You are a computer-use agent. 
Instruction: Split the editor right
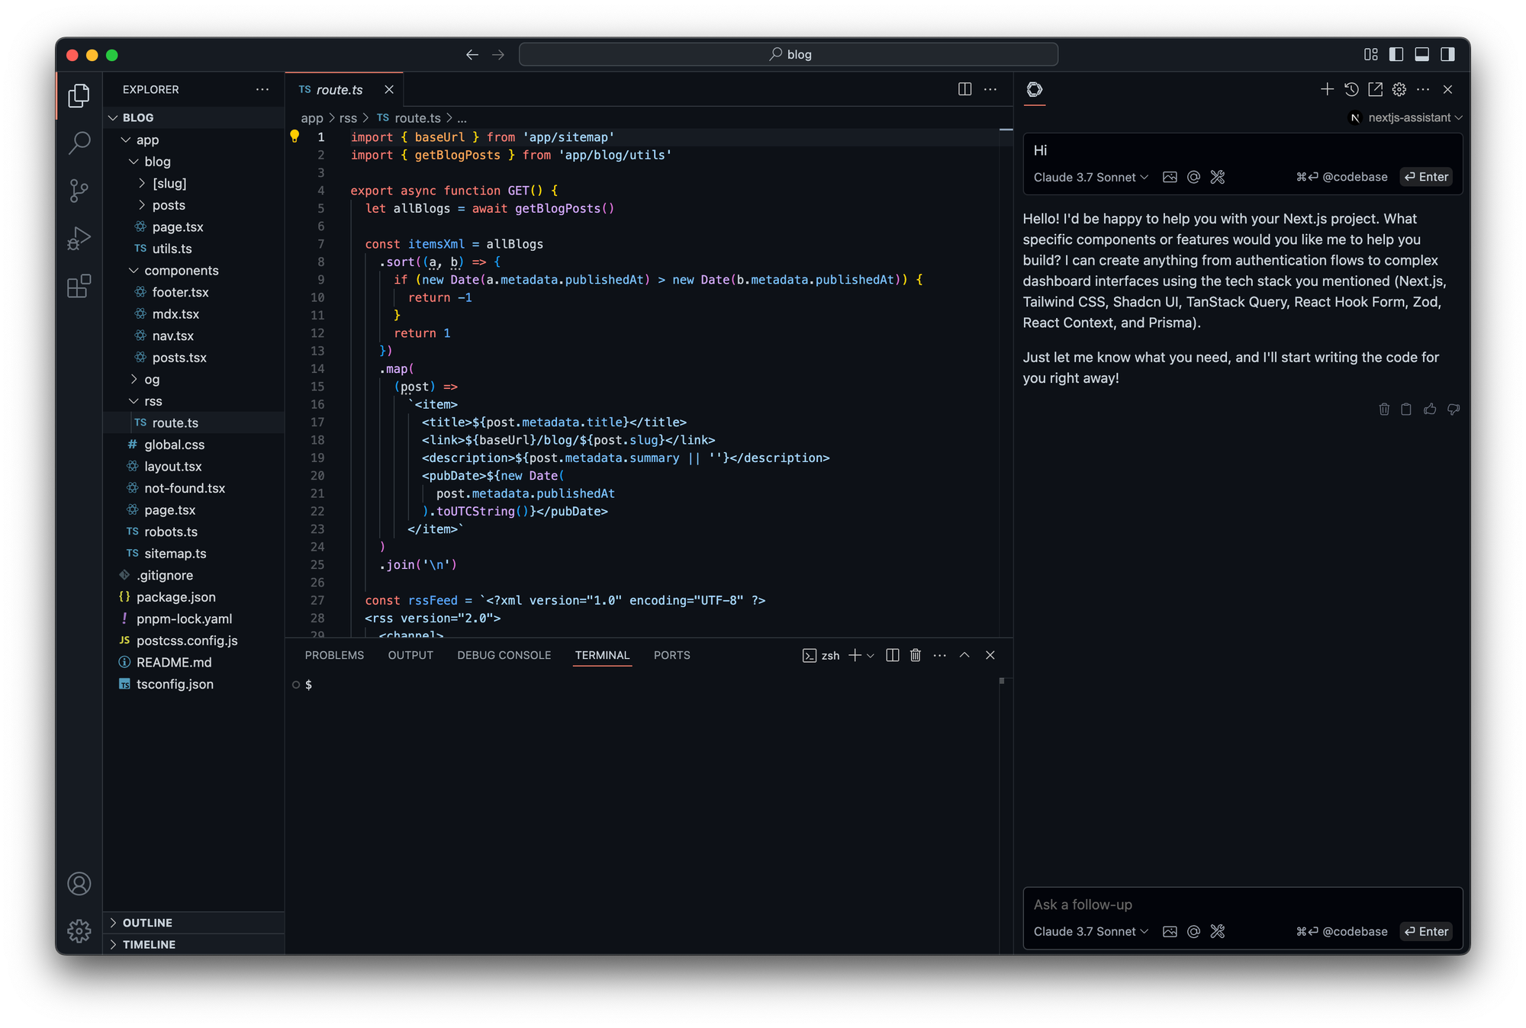pyautogui.click(x=964, y=89)
